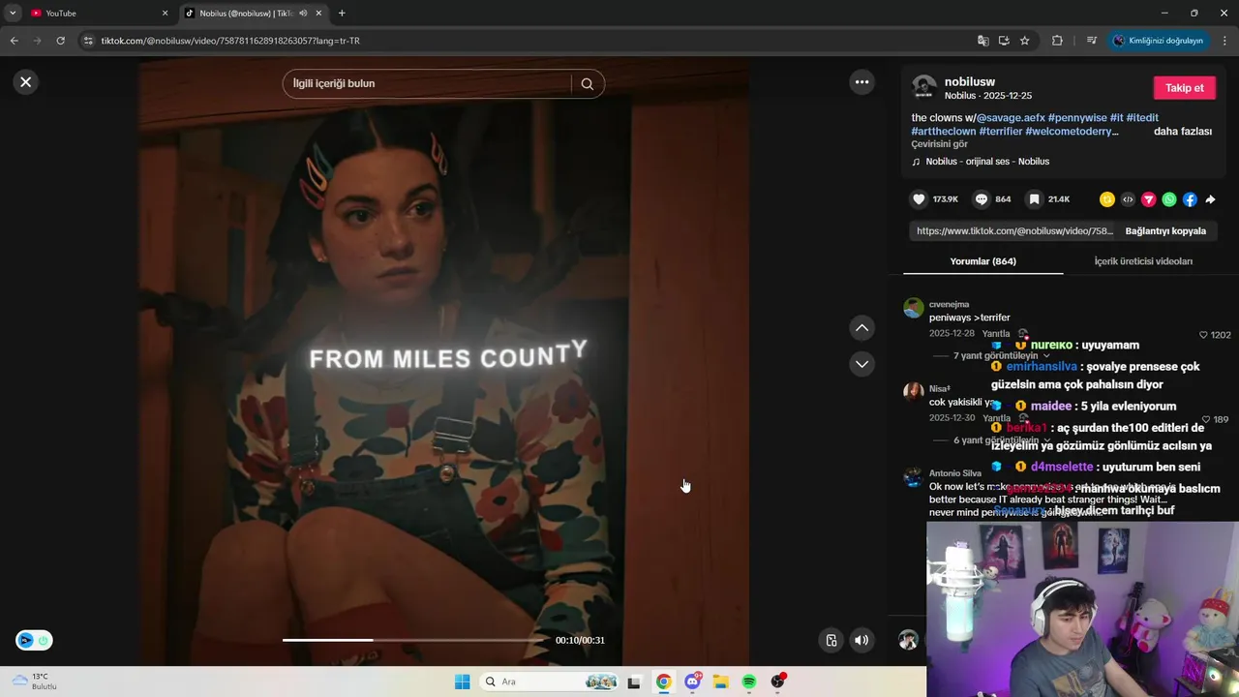Image resolution: width=1239 pixels, height=697 pixels.
Task: Open more share options arrow
Action: (1210, 199)
